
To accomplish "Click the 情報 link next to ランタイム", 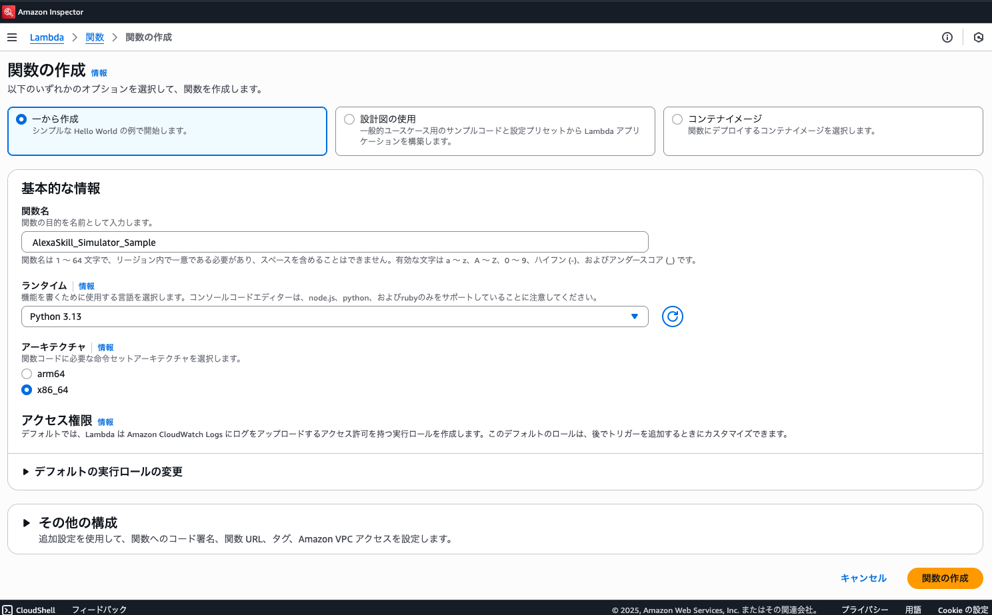I will (x=87, y=285).
